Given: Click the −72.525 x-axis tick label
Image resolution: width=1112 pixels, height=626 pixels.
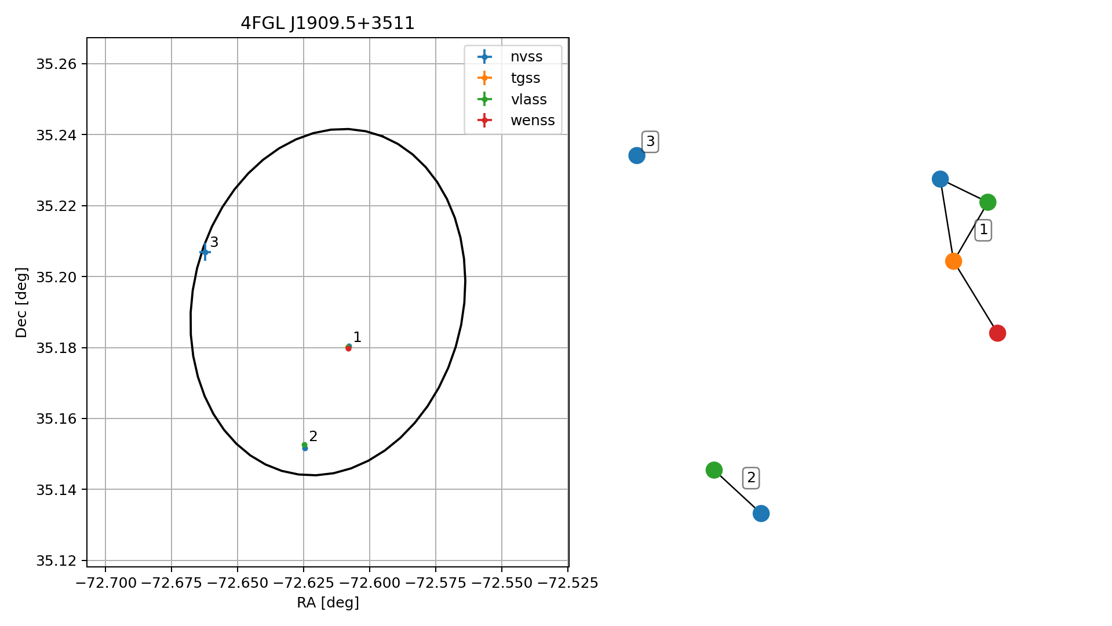Looking at the screenshot, I should [568, 583].
